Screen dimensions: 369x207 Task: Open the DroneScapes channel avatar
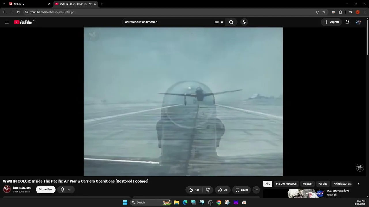tap(7, 189)
